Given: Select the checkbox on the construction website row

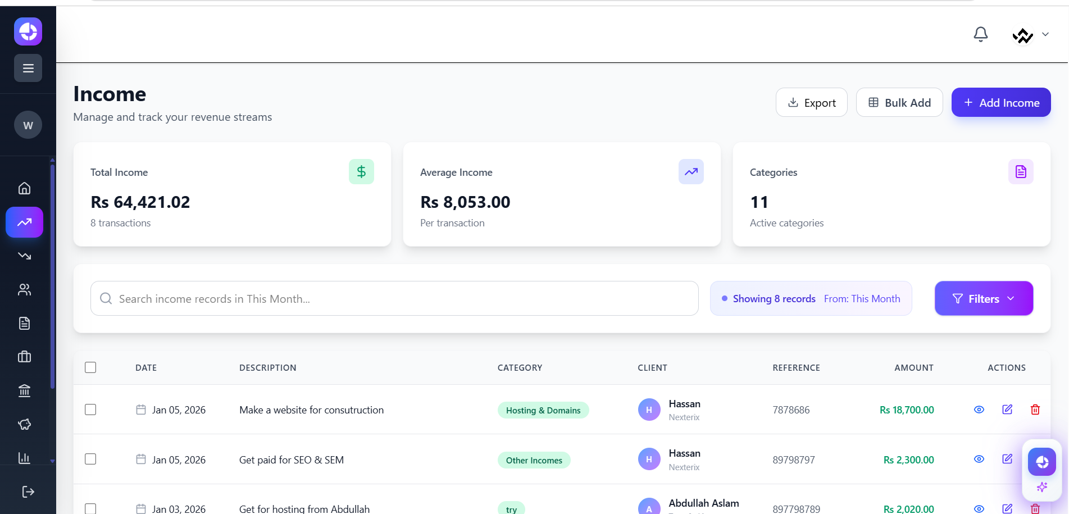Looking at the screenshot, I should coord(90,410).
